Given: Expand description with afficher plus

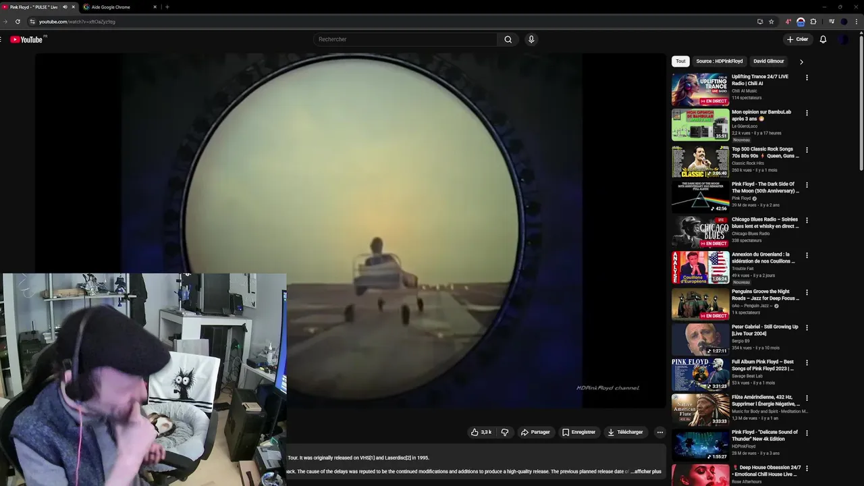Looking at the screenshot, I should tap(646, 472).
